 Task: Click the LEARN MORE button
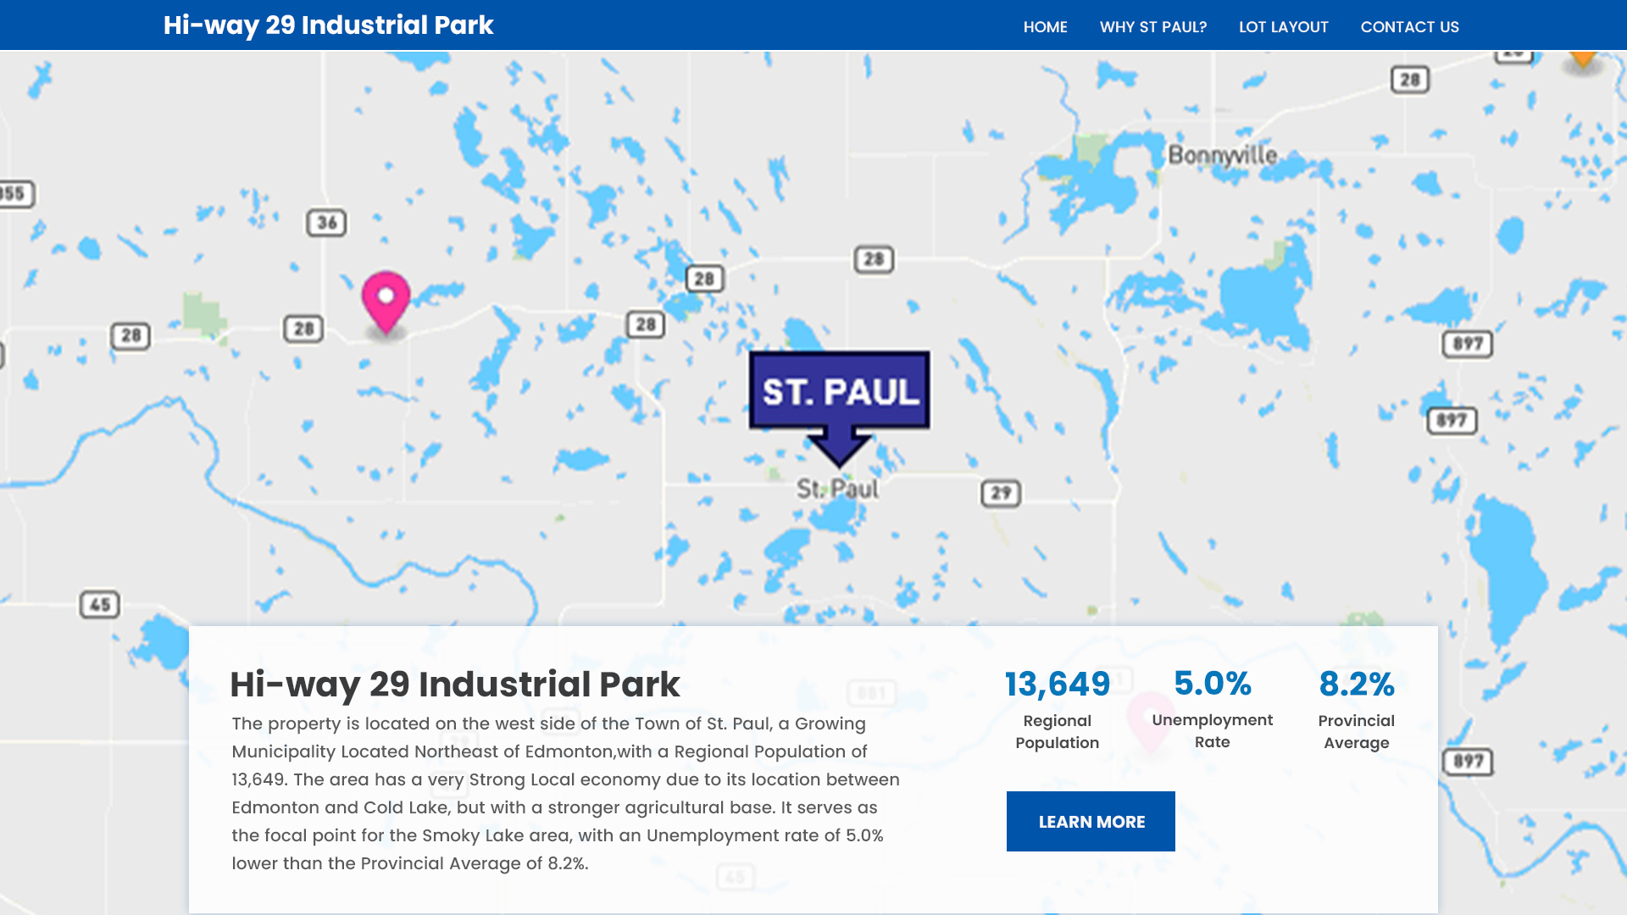point(1091,821)
